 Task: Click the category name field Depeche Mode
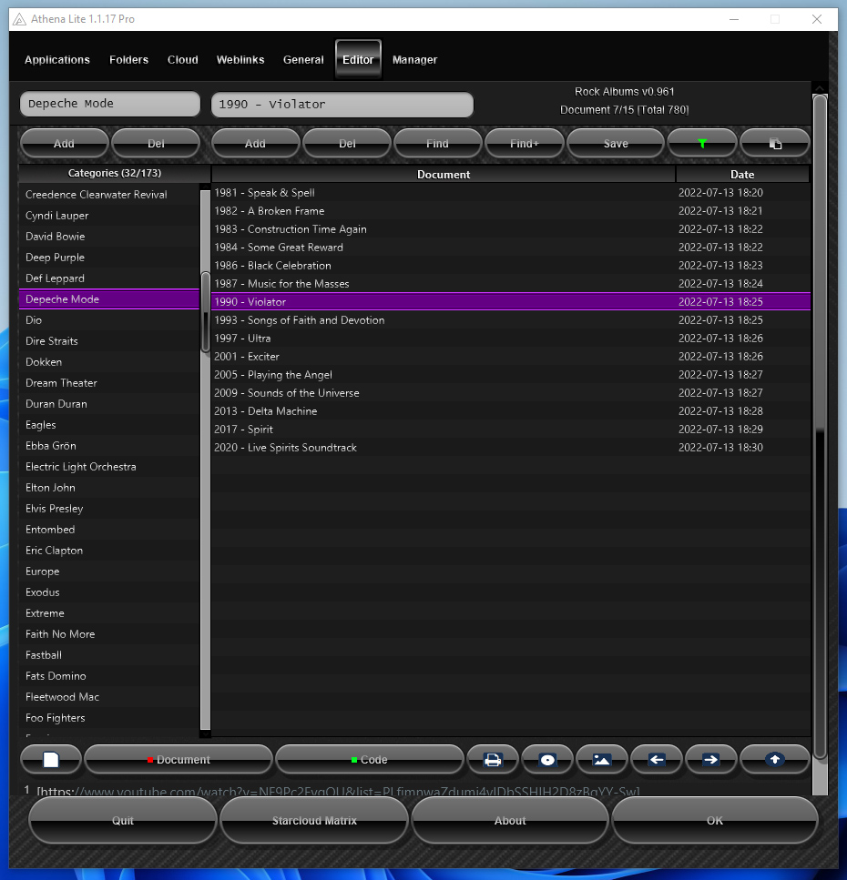click(110, 104)
